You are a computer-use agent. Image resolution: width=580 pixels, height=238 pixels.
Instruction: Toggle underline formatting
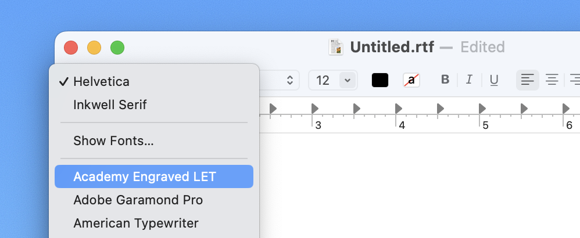[494, 80]
